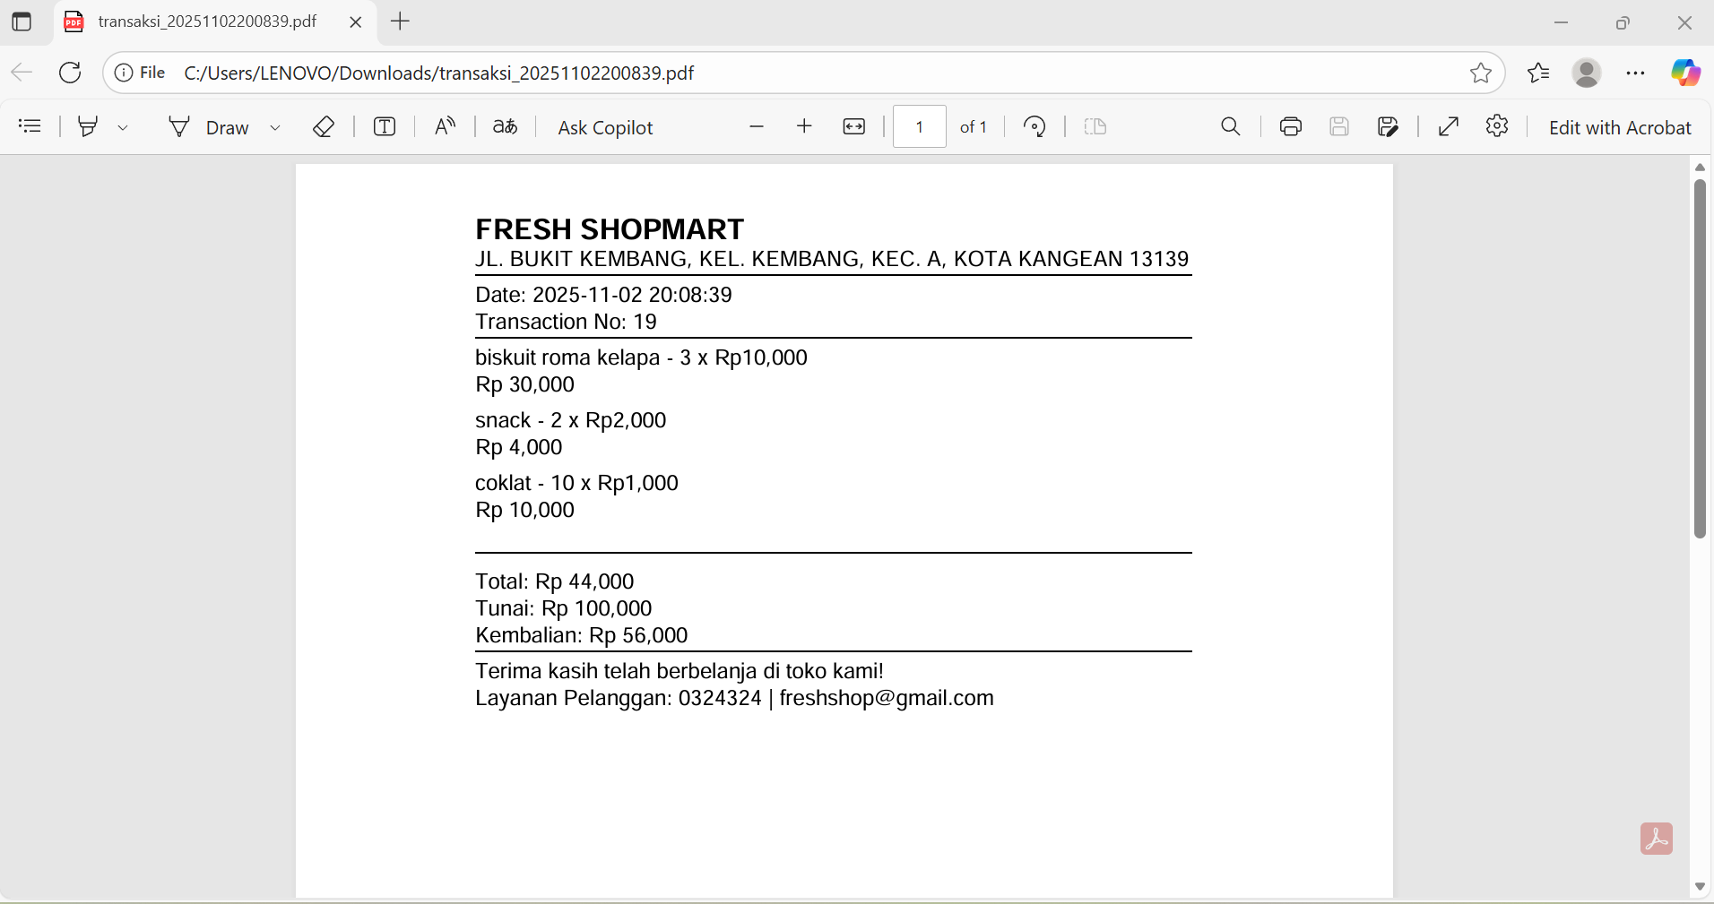The image size is (1714, 904).
Task: Toggle full screen mode
Action: 1449,126
